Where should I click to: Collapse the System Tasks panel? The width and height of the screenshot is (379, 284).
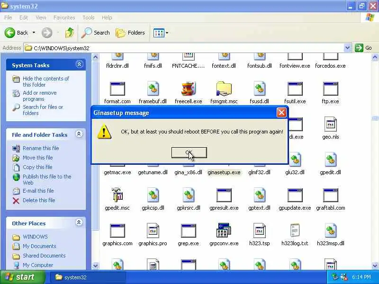click(79, 64)
